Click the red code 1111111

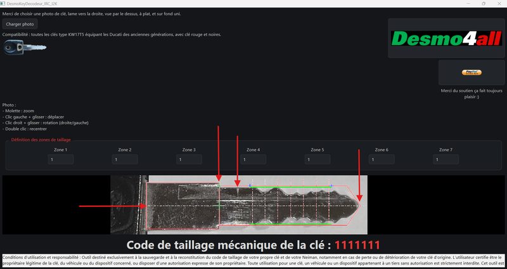[x=357, y=245]
